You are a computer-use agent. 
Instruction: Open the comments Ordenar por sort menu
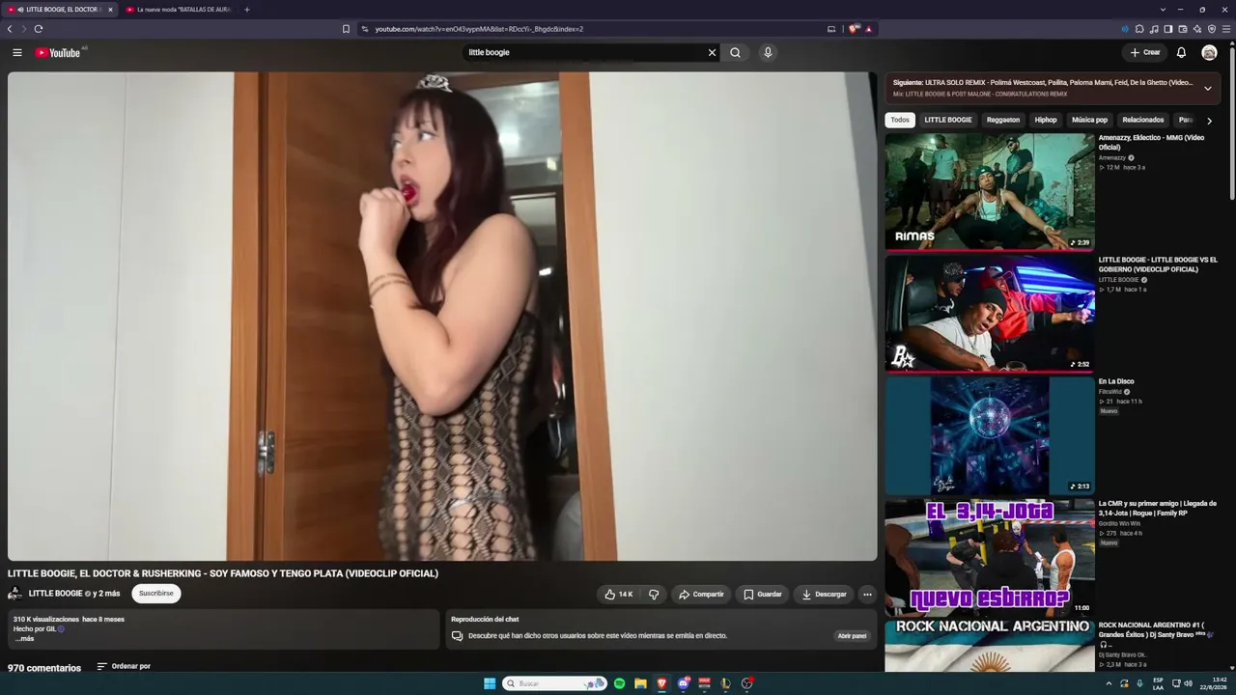point(124,666)
